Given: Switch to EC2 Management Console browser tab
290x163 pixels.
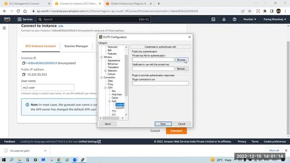Looking at the screenshot, I should coord(24,4).
